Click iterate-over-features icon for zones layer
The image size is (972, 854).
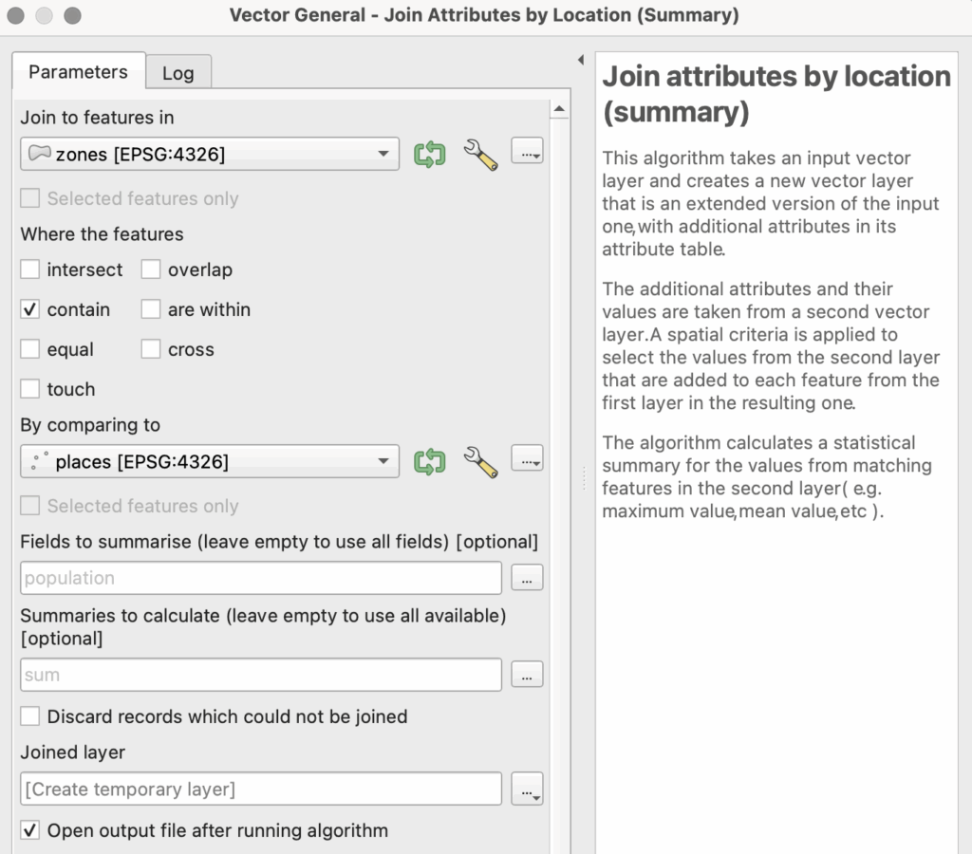pos(430,154)
